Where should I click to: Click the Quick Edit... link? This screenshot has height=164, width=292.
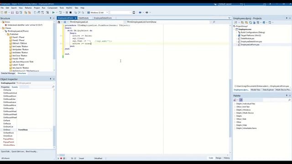pos(5,152)
